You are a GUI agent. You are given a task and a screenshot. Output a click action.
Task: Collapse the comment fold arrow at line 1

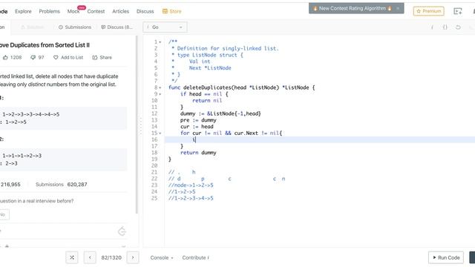tap(160, 42)
